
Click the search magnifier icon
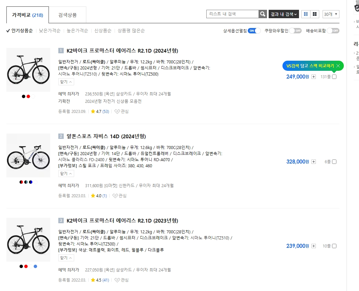[x=263, y=14]
